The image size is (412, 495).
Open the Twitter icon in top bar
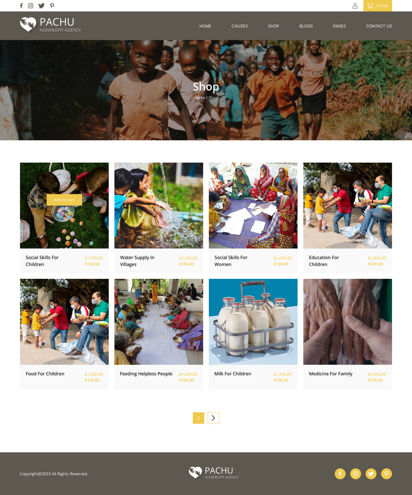(41, 6)
